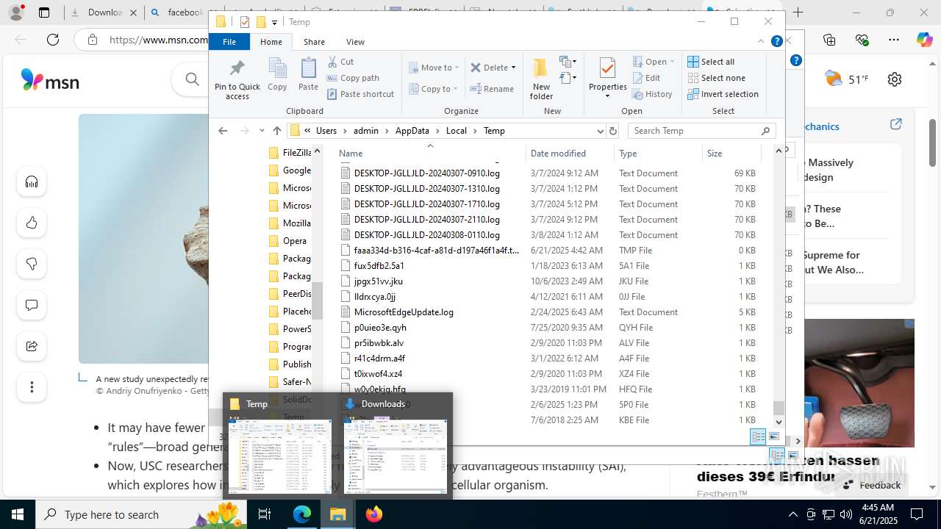This screenshot has height=529, width=941.
Task: Open MSN page settings gear
Action: [895, 79]
